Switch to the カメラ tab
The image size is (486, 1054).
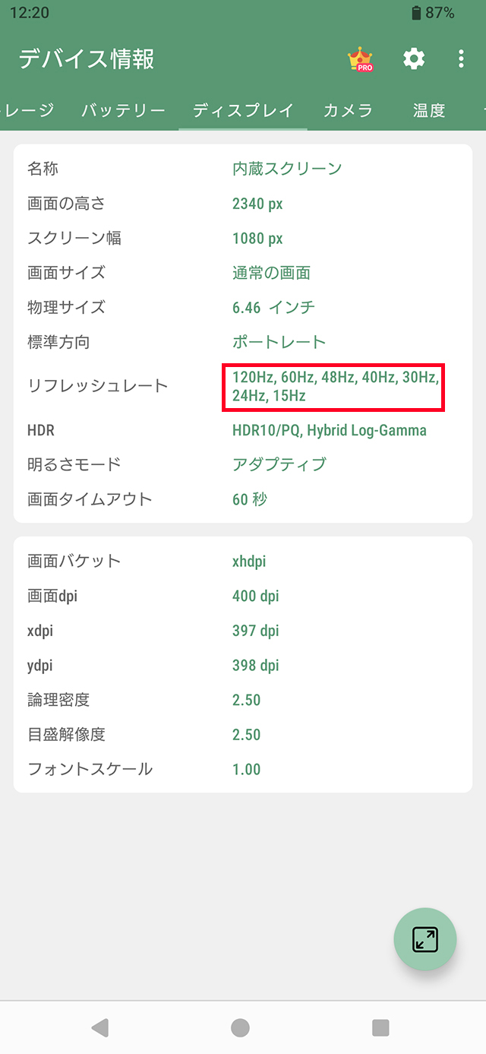[348, 111]
